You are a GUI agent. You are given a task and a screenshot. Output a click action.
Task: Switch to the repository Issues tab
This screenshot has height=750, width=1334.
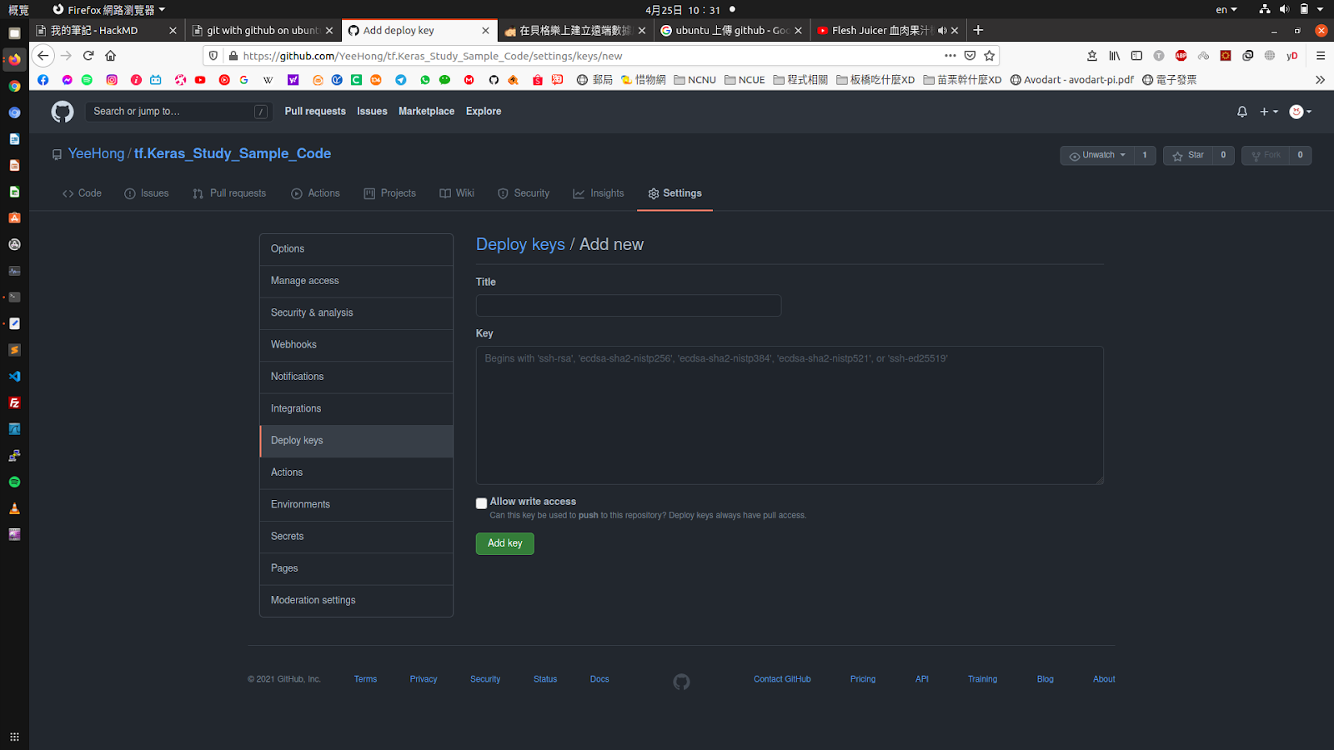coord(147,193)
